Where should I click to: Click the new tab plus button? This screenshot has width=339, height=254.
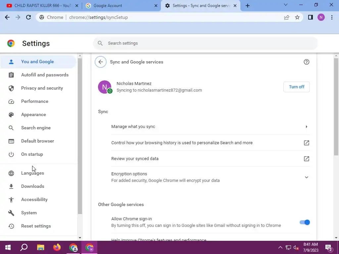(248, 6)
